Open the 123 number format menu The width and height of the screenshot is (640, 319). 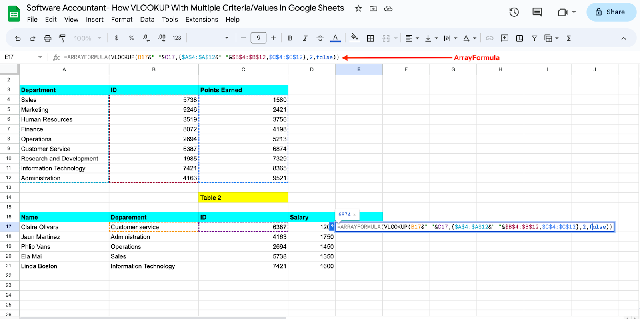tap(177, 38)
